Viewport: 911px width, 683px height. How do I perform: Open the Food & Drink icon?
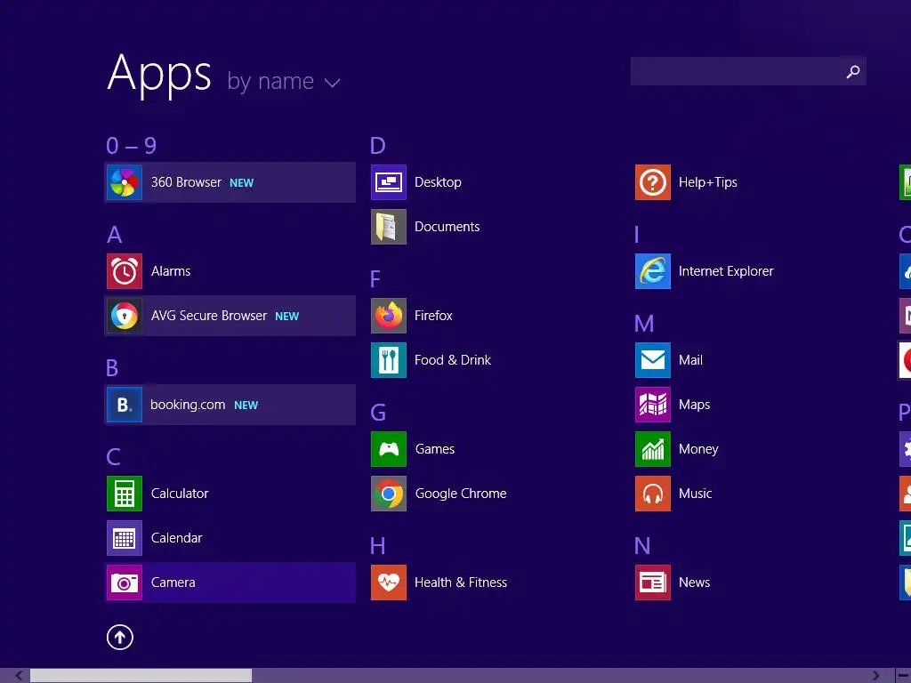389,360
